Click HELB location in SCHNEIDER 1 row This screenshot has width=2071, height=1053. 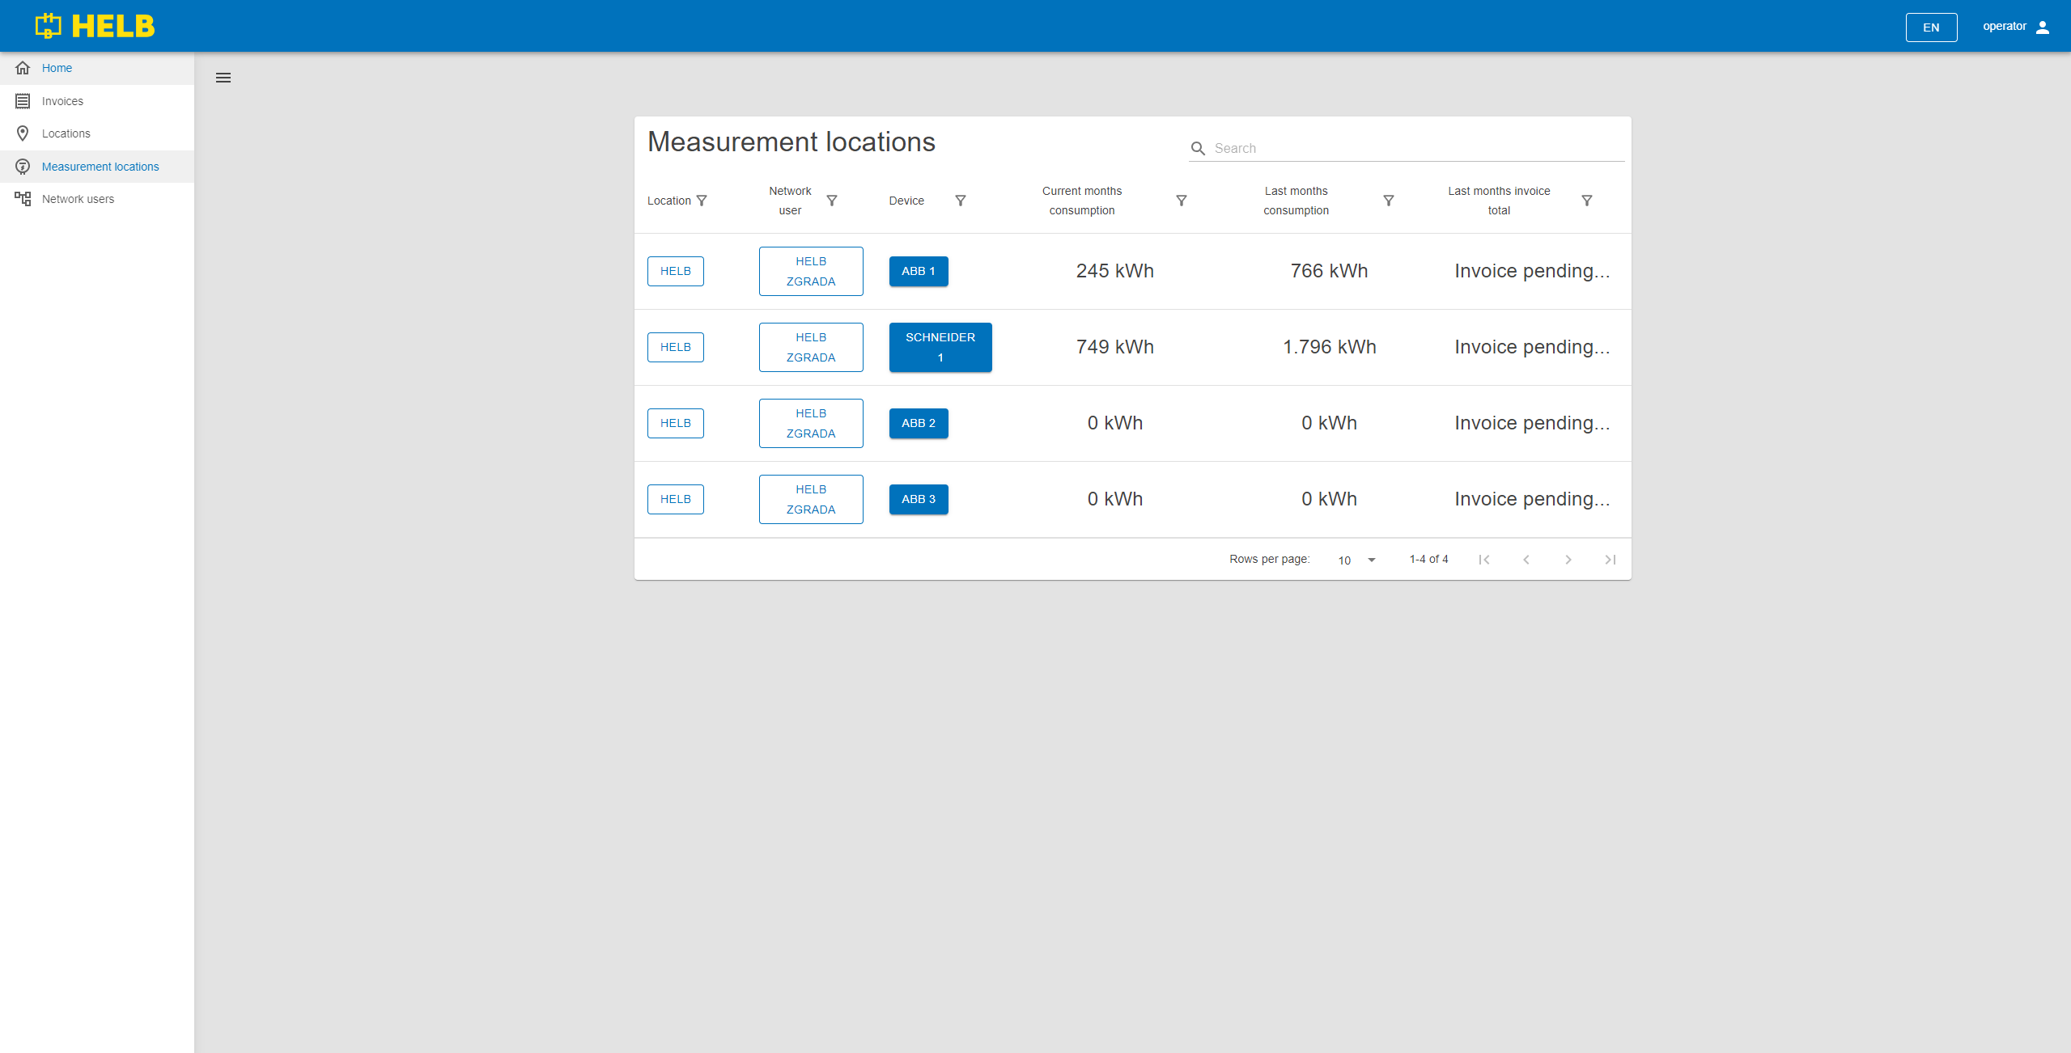click(x=676, y=347)
